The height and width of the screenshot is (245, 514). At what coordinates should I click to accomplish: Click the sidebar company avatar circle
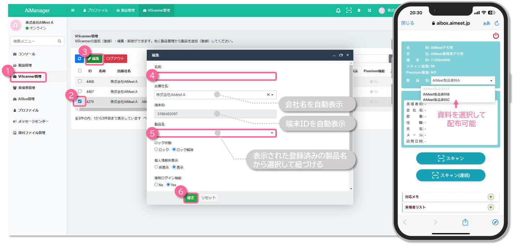(16, 25)
